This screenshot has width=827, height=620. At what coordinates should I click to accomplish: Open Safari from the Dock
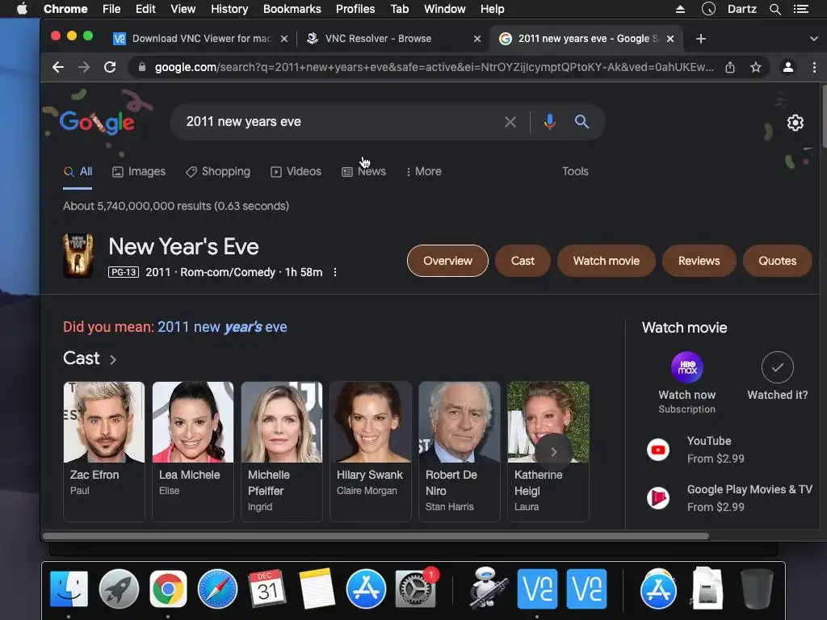(217, 589)
